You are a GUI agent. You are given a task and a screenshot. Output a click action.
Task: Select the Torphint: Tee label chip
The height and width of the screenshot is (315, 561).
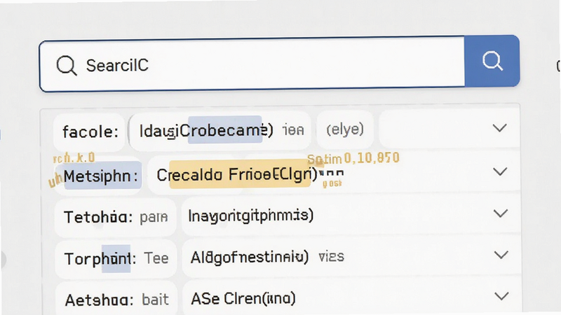point(116,258)
